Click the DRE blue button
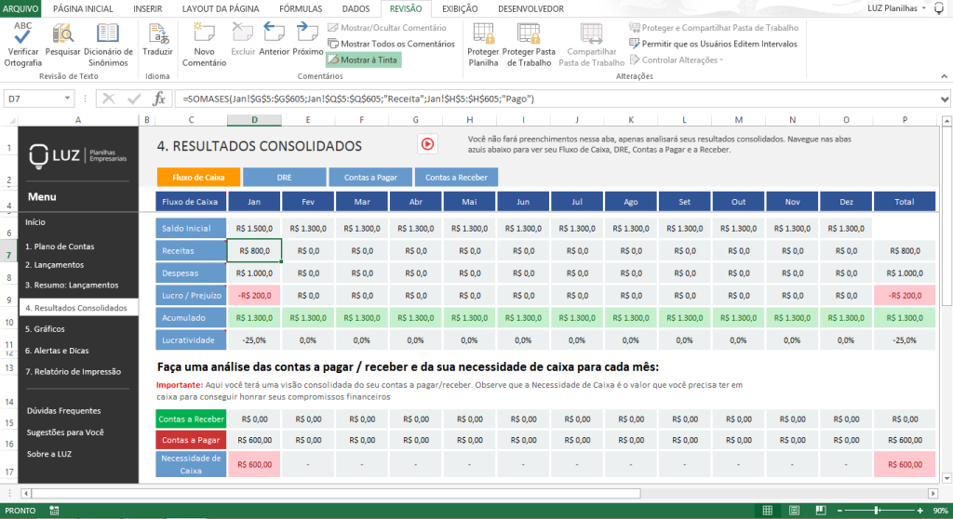This screenshot has height=519, width=953. (x=284, y=177)
